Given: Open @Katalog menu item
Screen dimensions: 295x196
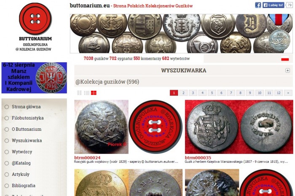Looking at the screenshot, I should tap(21, 163).
